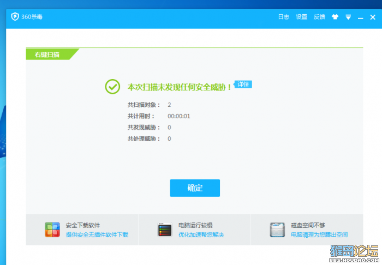Click the 电脑运行较慢 heading text
This screenshot has width=382, height=265.
195,225
